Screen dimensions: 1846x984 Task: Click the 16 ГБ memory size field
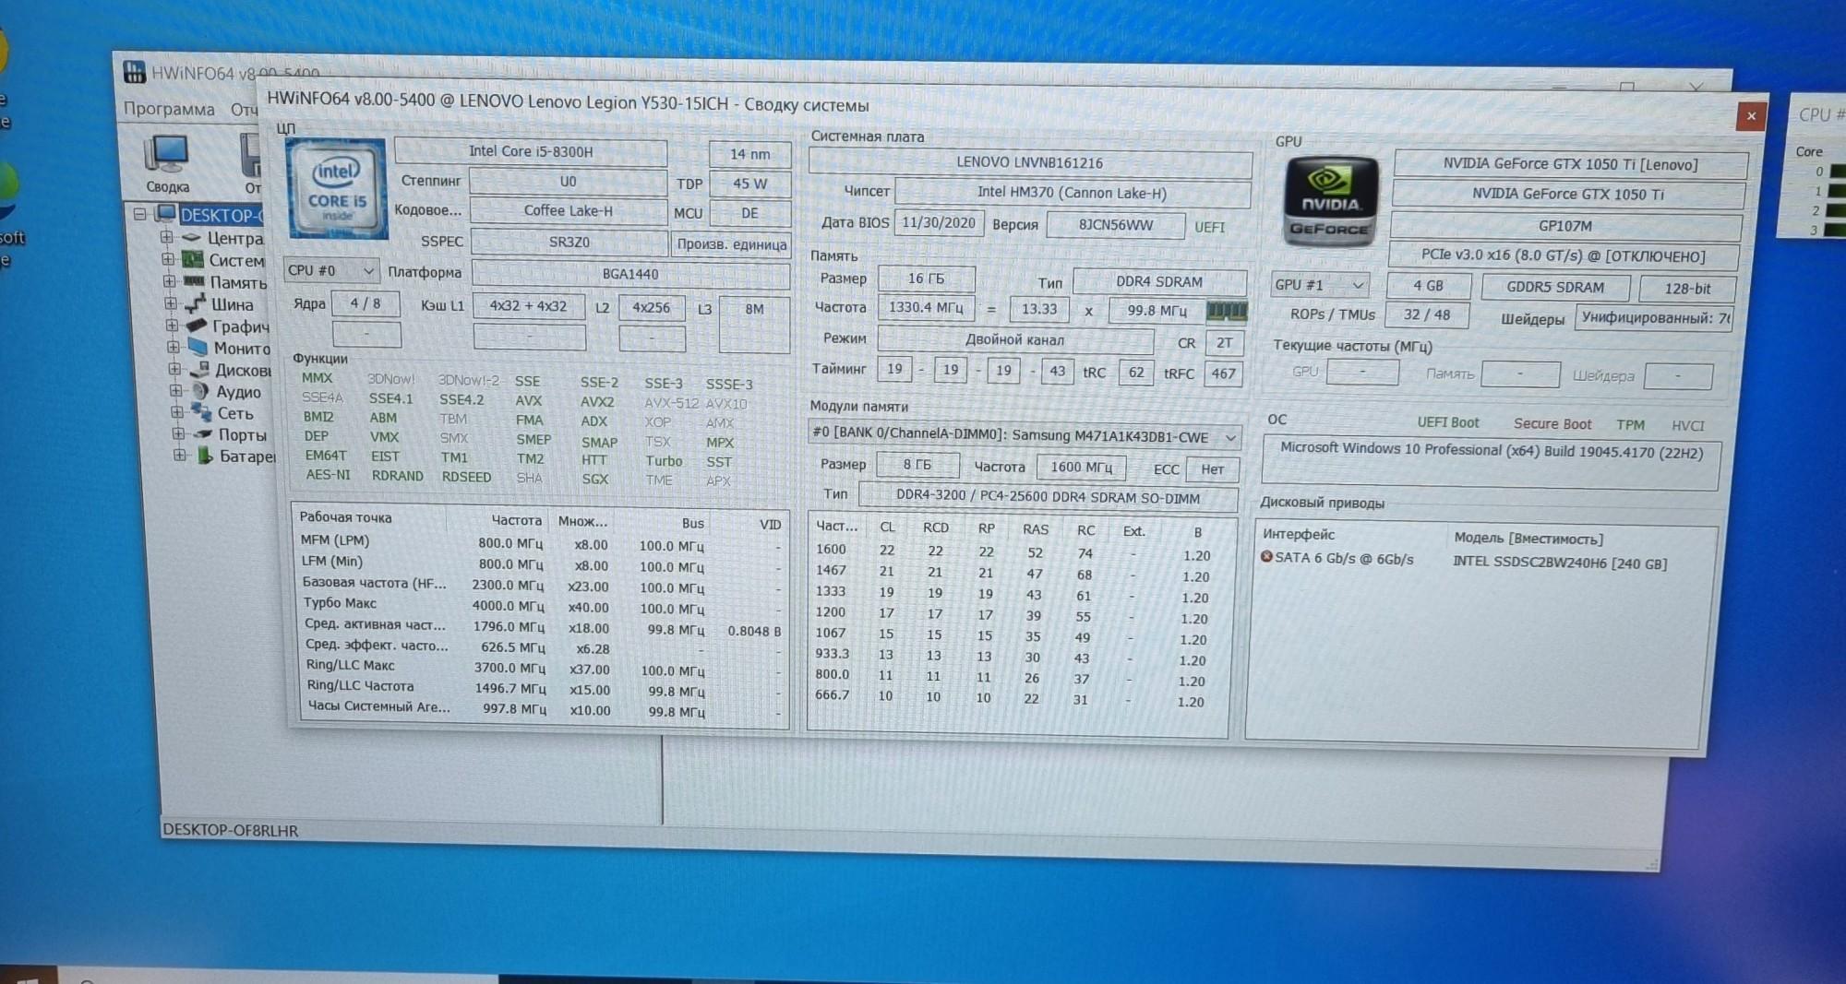click(x=926, y=279)
